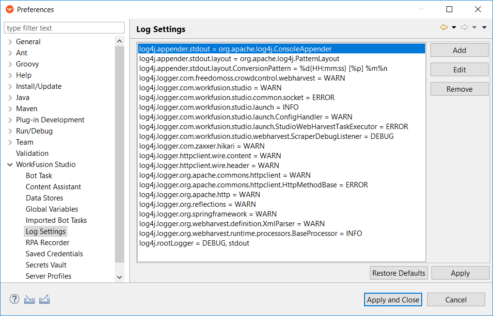Select the log4j.rootLogger = DEBUG, stdout entry

tap(281, 243)
